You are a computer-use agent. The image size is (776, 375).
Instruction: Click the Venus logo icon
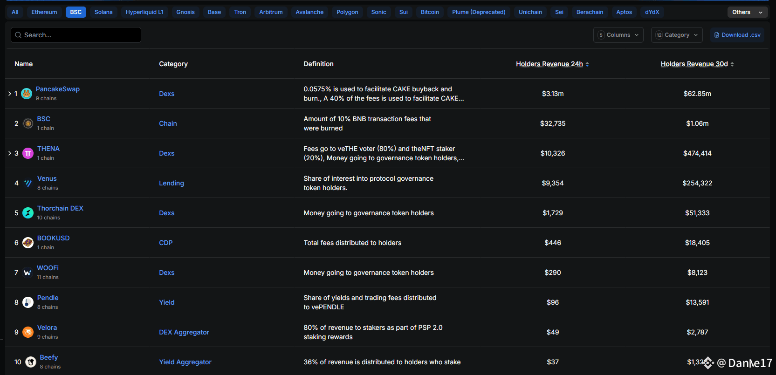28,183
